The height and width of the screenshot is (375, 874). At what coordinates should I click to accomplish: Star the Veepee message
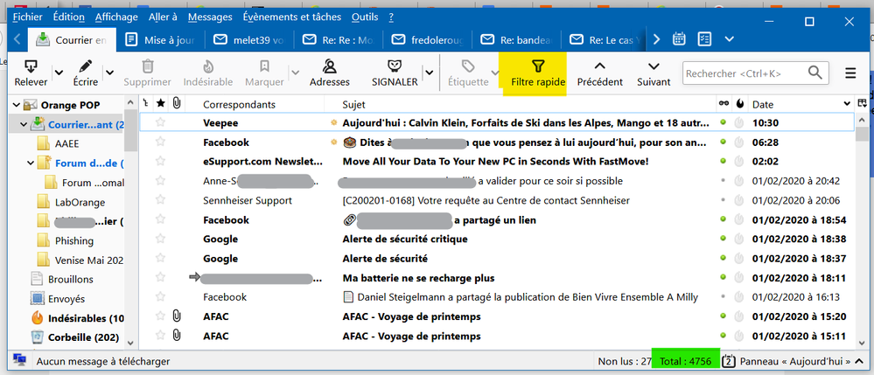pyautogui.click(x=160, y=123)
